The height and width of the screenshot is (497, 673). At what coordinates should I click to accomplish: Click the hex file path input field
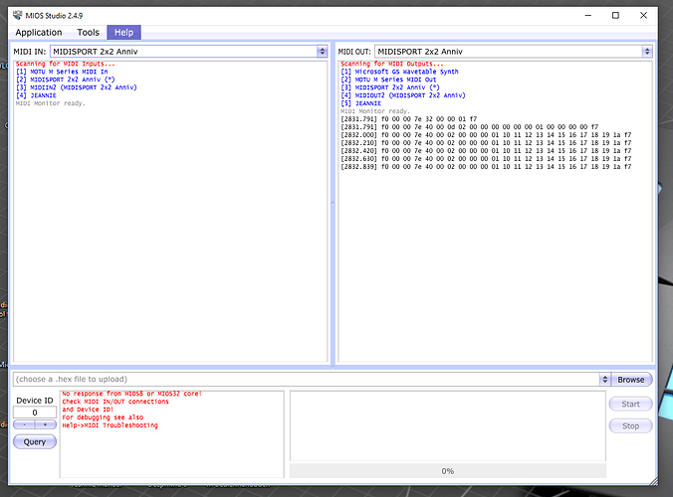(x=307, y=379)
